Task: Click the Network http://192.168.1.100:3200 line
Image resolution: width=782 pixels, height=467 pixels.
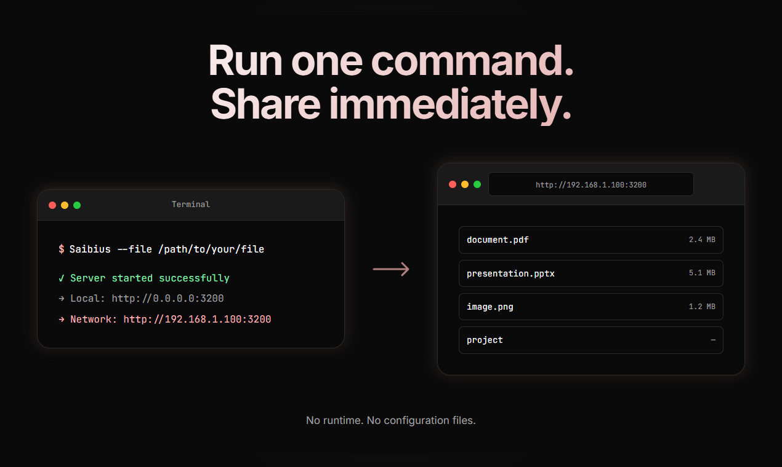Action: [x=165, y=320]
